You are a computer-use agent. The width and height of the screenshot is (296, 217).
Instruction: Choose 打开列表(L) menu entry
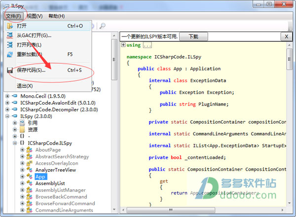pyautogui.click(x=48, y=45)
